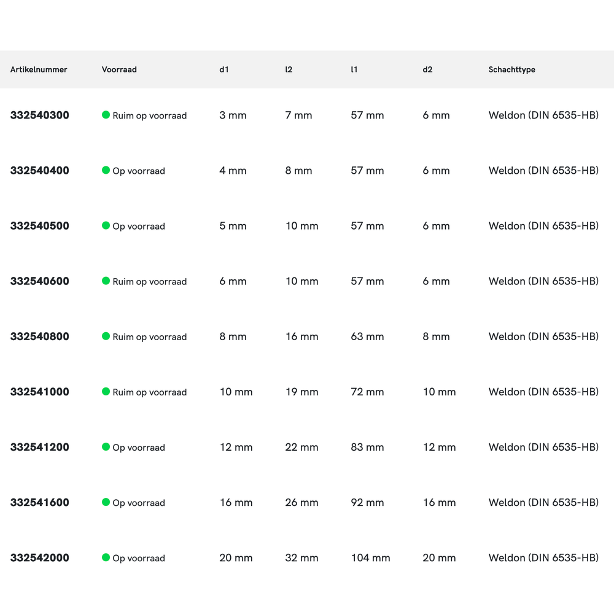Click green stock dot for 332540300

point(106,115)
